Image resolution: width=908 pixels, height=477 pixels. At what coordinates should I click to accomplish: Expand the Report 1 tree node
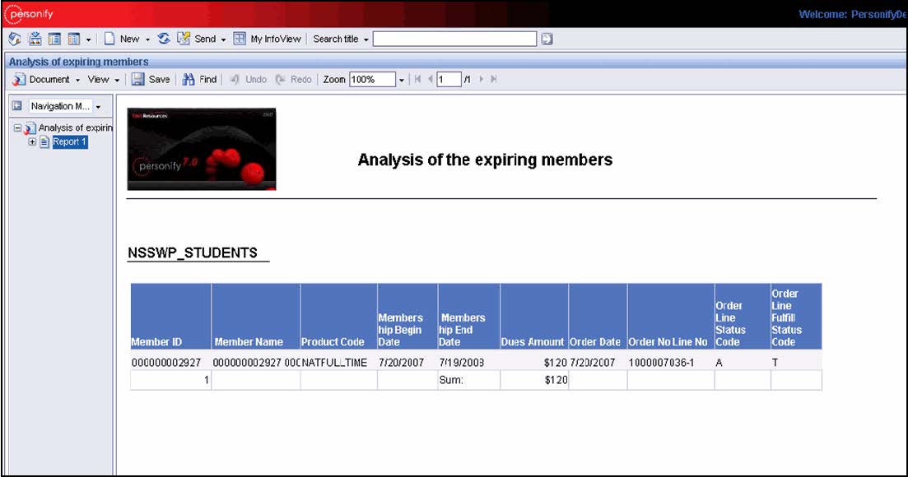pyautogui.click(x=32, y=141)
